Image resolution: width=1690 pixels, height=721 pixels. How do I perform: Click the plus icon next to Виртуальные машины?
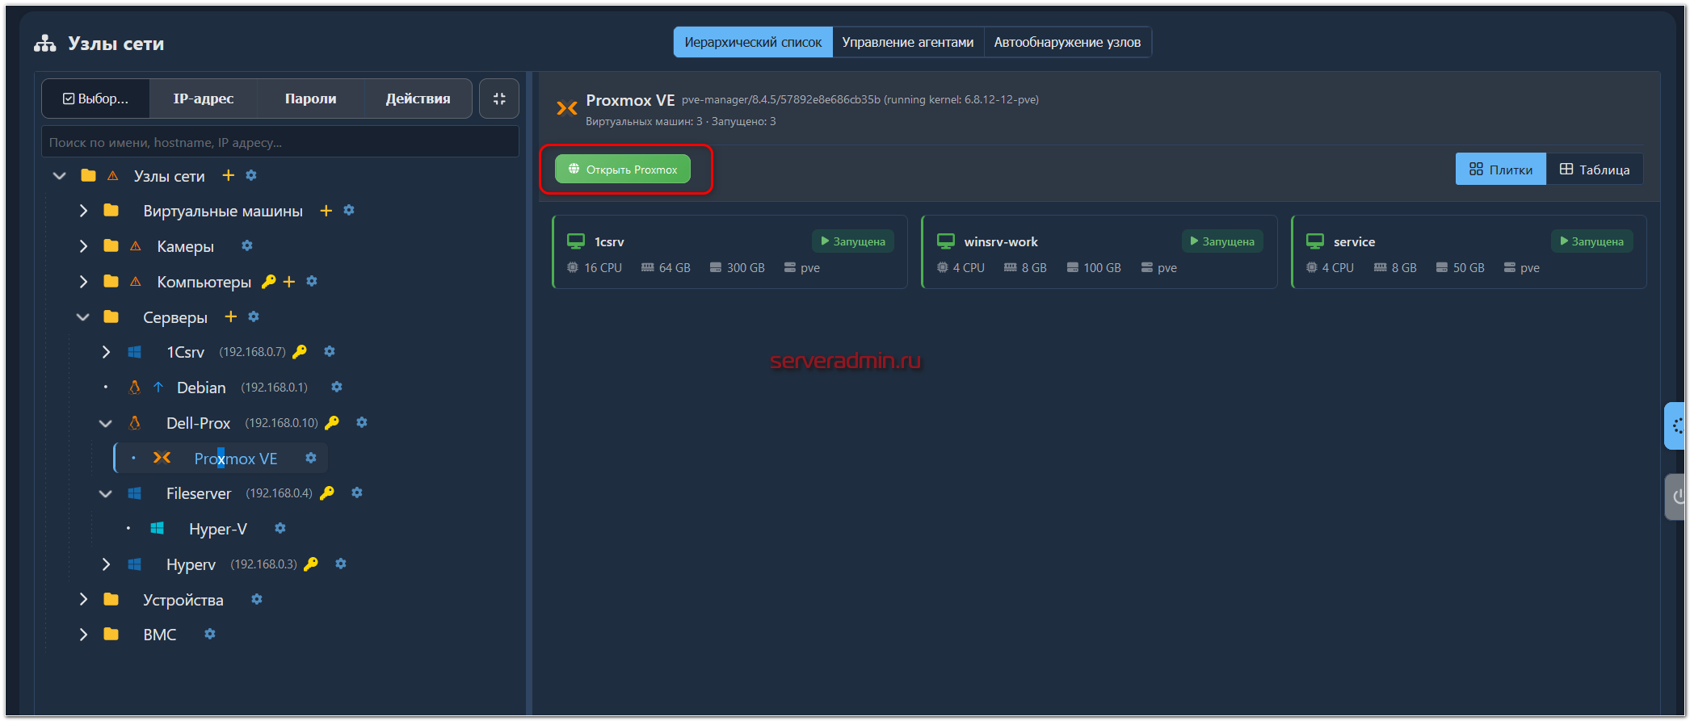pyautogui.click(x=326, y=211)
